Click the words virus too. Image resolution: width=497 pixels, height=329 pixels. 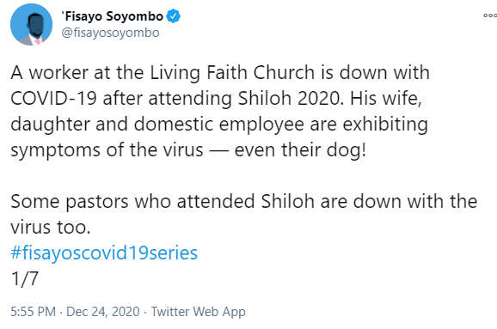pyautogui.click(x=51, y=228)
